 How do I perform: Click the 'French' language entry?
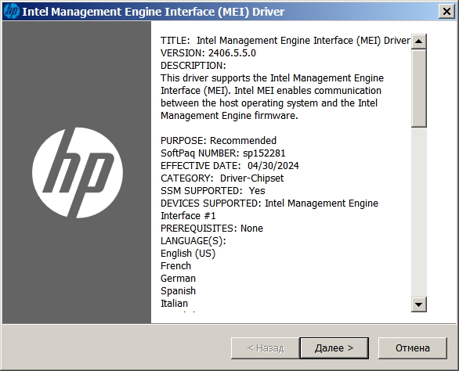point(175,266)
